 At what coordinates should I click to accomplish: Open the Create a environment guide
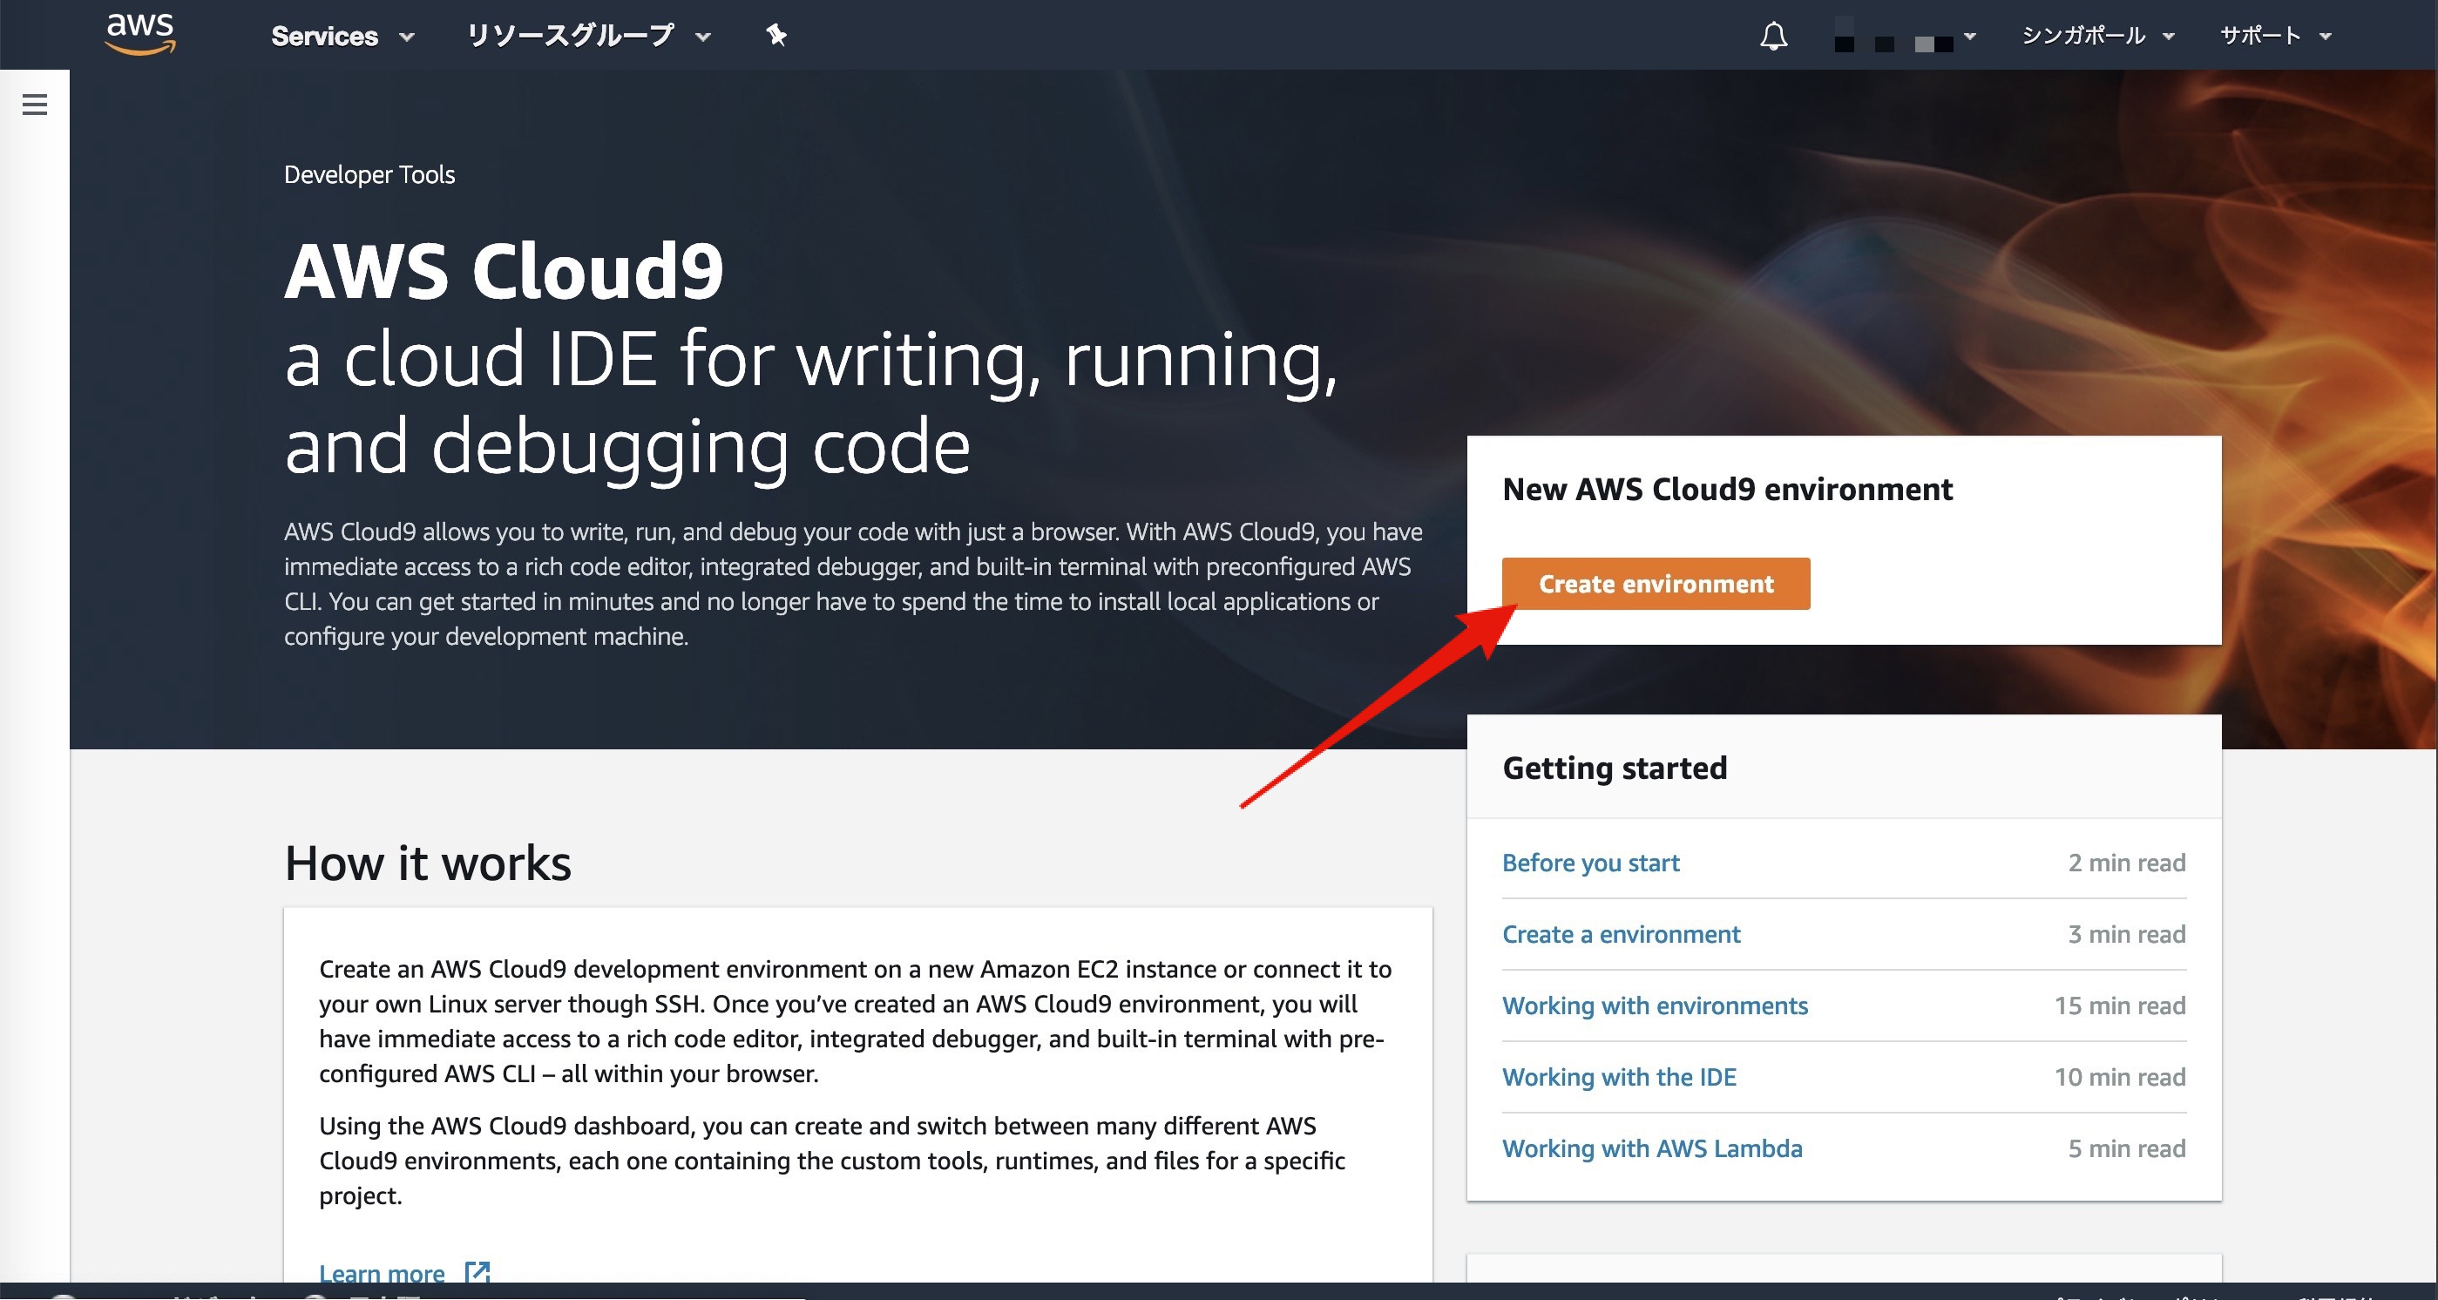[x=1621, y=934]
